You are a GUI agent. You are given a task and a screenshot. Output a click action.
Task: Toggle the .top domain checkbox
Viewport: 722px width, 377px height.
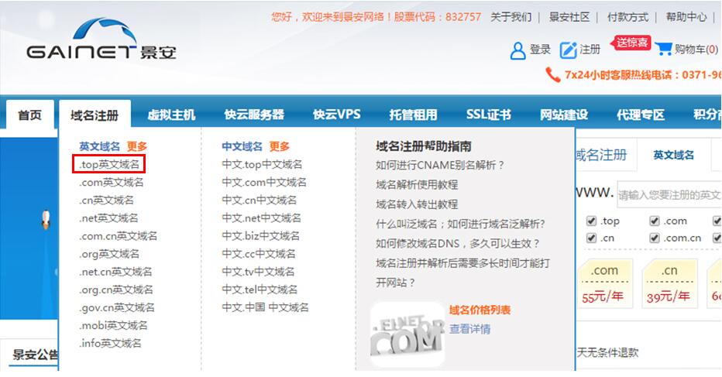[x=592, y=221]
